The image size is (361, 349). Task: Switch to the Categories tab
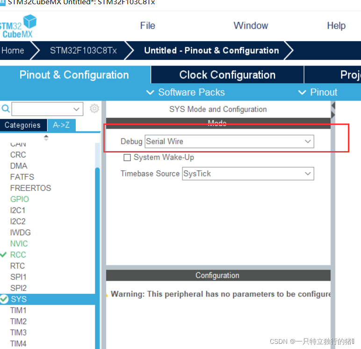(x=22, y=125)
